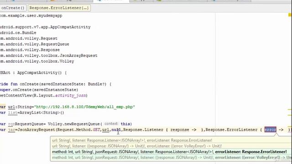Click JsonArrayRequest constructor name
Viewport: 292px width, 164px height.
tap(36, 130)
